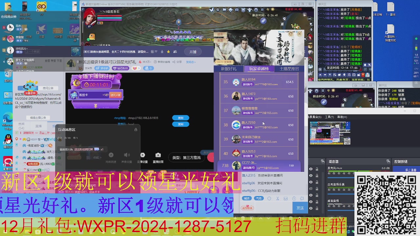This screenshot has height=236, width=420.
Task: Toggle the second eye icon in OBS sources
Action: [311, 175]
